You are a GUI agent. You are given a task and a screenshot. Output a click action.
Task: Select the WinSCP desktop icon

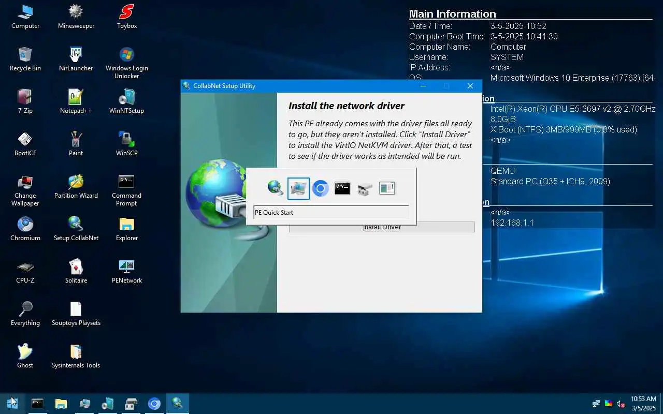[126, 144]
